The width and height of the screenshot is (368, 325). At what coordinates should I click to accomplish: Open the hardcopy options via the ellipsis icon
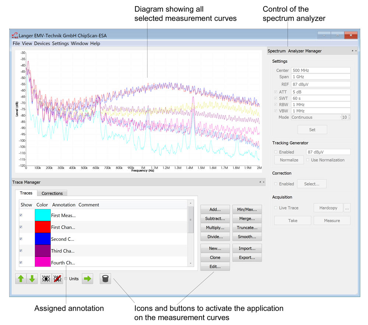click(x=347, y=208)
